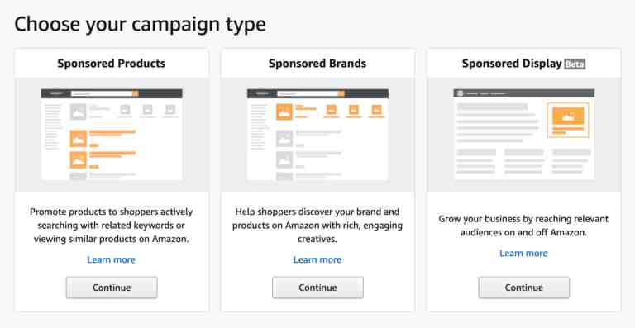Click the first orange product icon in Sponsored Products preview
This screenshot has width=635, height=328.
coord(79,139)
